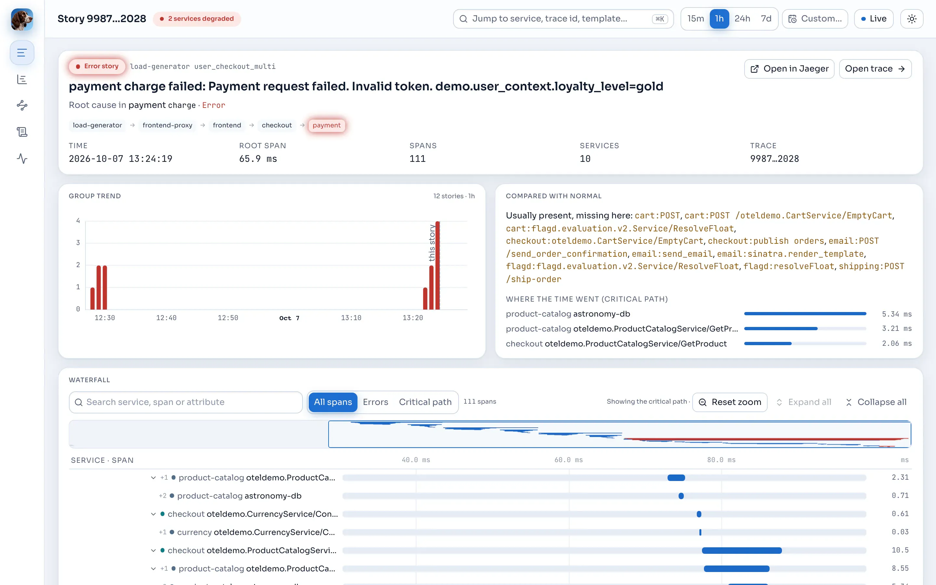The image size is (936, 585).
Task: Click the Collapse all X icon
Action: coord(849,402)
